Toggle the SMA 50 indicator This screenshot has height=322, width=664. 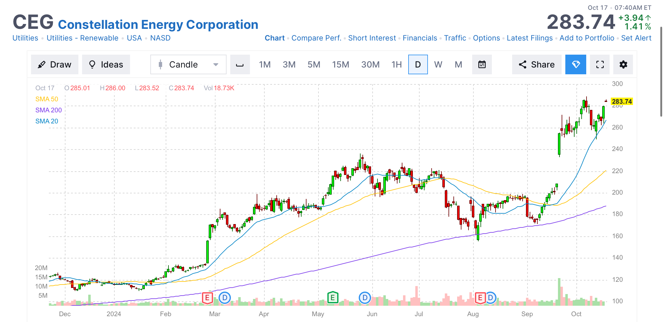click(x=47, y=99)
